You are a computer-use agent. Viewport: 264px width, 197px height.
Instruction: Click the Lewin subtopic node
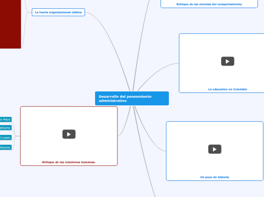(x=6, y=138)
